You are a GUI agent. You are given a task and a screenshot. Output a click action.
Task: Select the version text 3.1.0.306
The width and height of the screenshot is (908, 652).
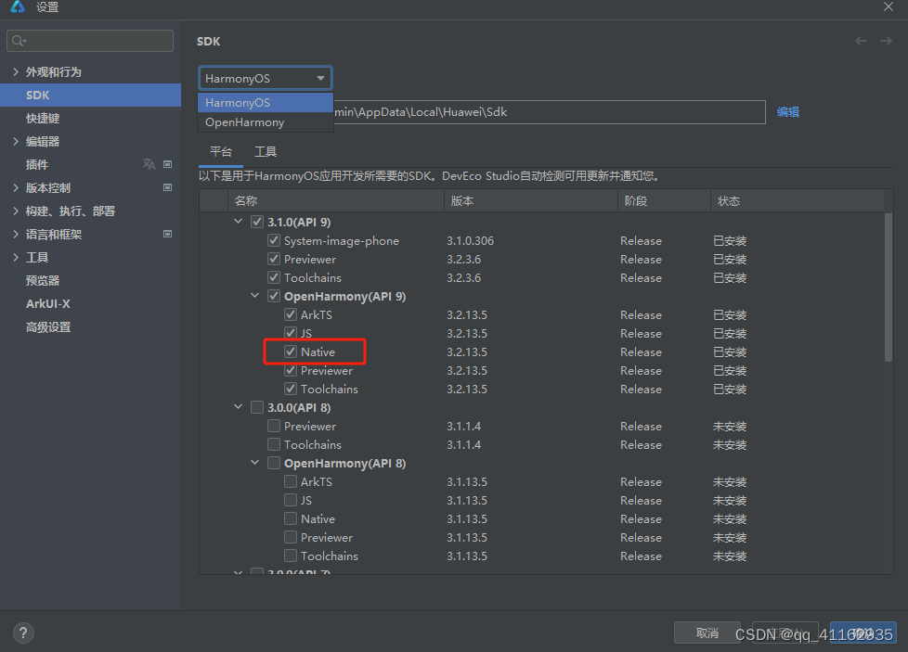(470, 240)
